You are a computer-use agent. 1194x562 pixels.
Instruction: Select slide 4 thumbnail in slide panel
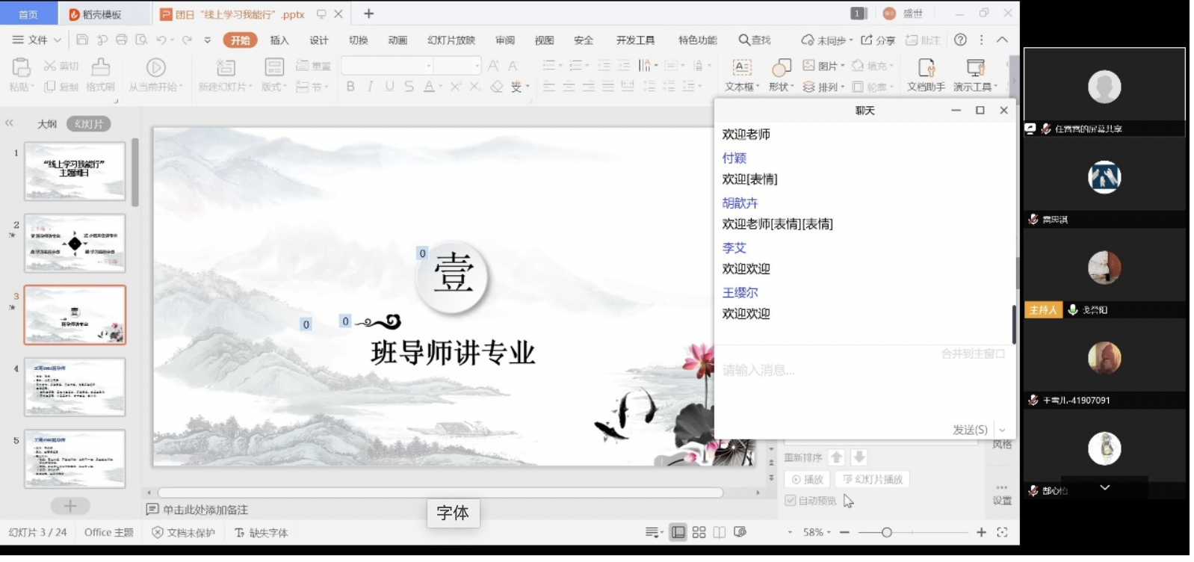point(75,386)
